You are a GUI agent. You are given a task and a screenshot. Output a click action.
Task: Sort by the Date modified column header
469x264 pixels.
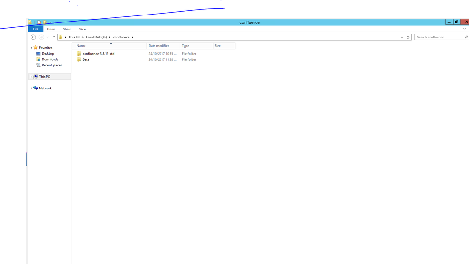[163, 46]
